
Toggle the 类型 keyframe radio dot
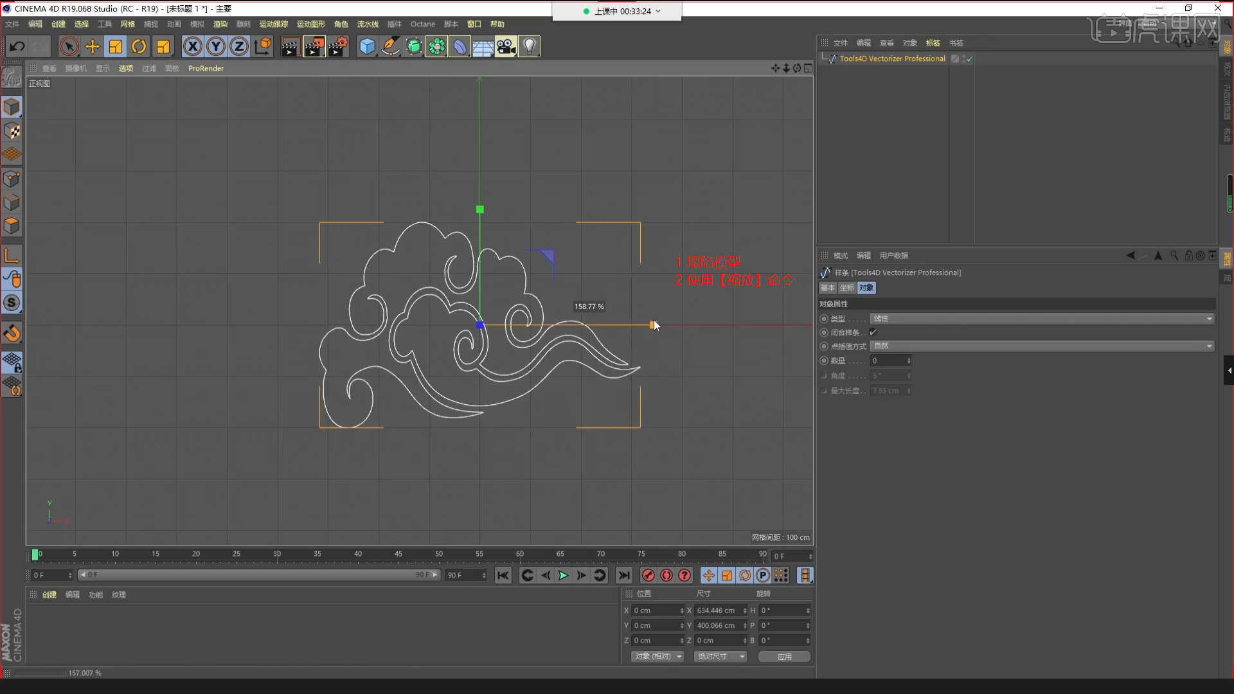point(824,319)
